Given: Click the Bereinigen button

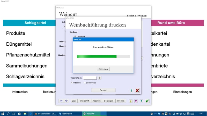Looking at the screenshot, I should 109,101.
